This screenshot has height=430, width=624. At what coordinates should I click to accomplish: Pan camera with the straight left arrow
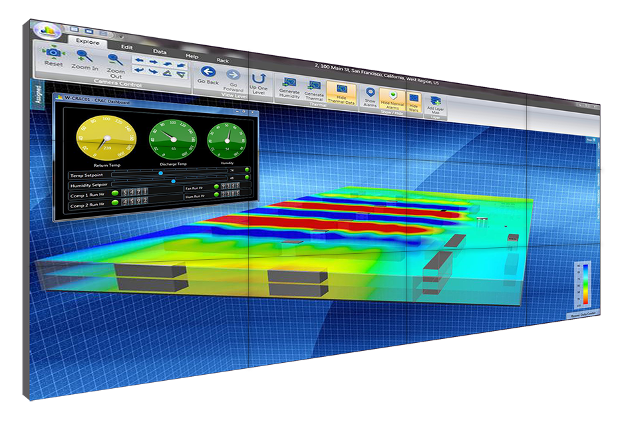tap(139, 60)
